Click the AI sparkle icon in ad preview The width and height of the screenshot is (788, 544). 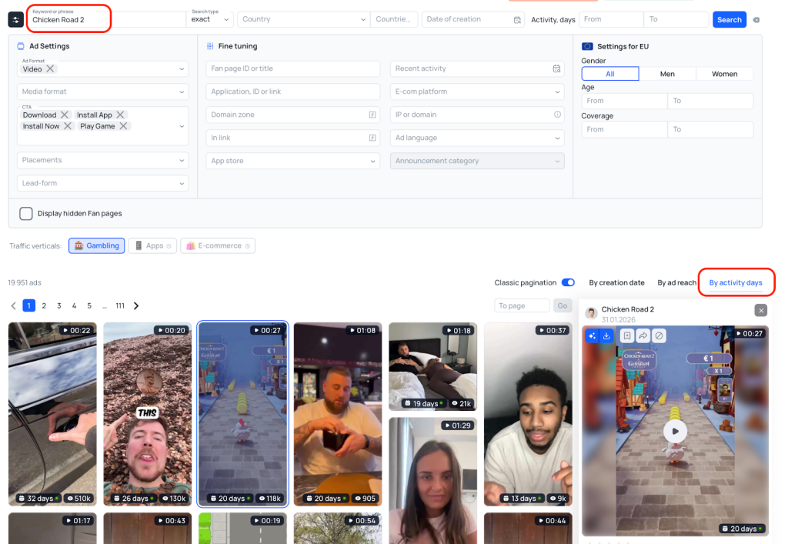pos(592,335)
